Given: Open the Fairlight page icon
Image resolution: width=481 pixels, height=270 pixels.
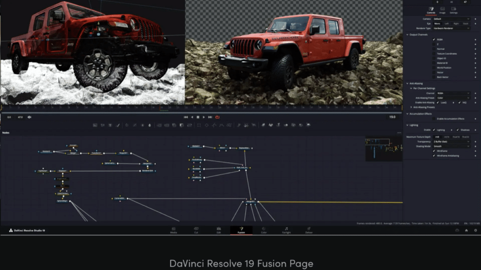Looking at the screenshot, I should (x=286, y=229).
